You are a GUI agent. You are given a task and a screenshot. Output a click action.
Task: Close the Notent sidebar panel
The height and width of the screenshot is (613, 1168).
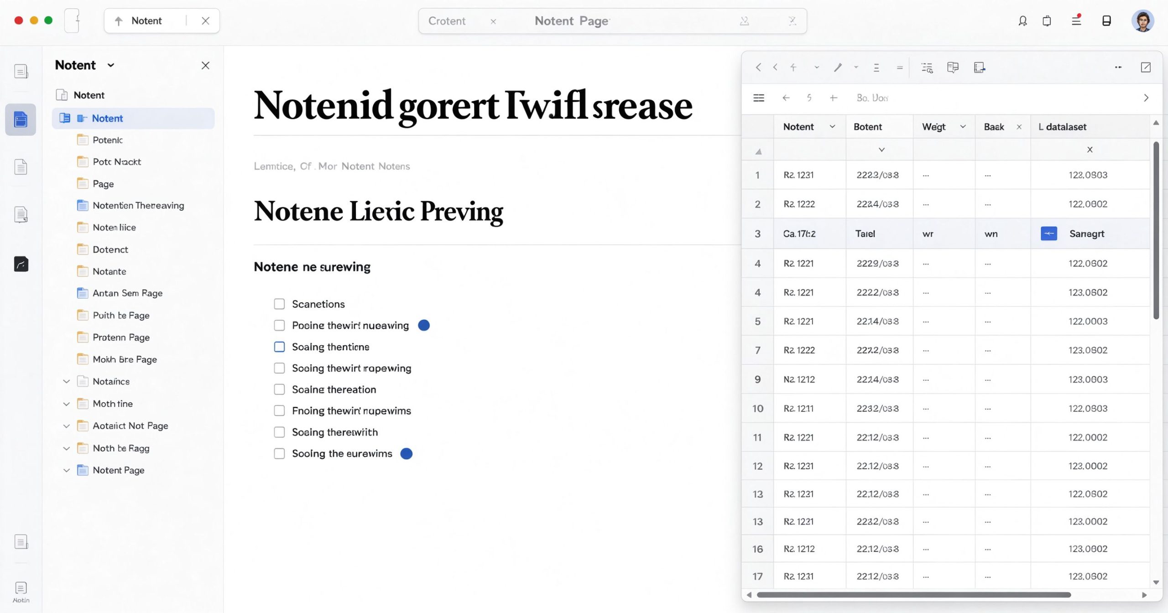click(205, 65)
